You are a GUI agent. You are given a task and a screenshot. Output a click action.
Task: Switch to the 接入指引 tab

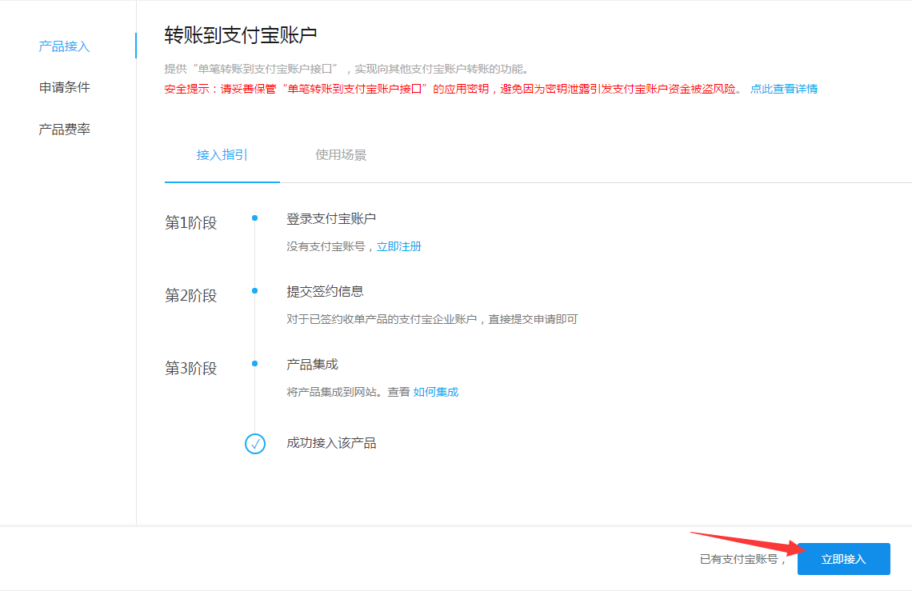222,155
